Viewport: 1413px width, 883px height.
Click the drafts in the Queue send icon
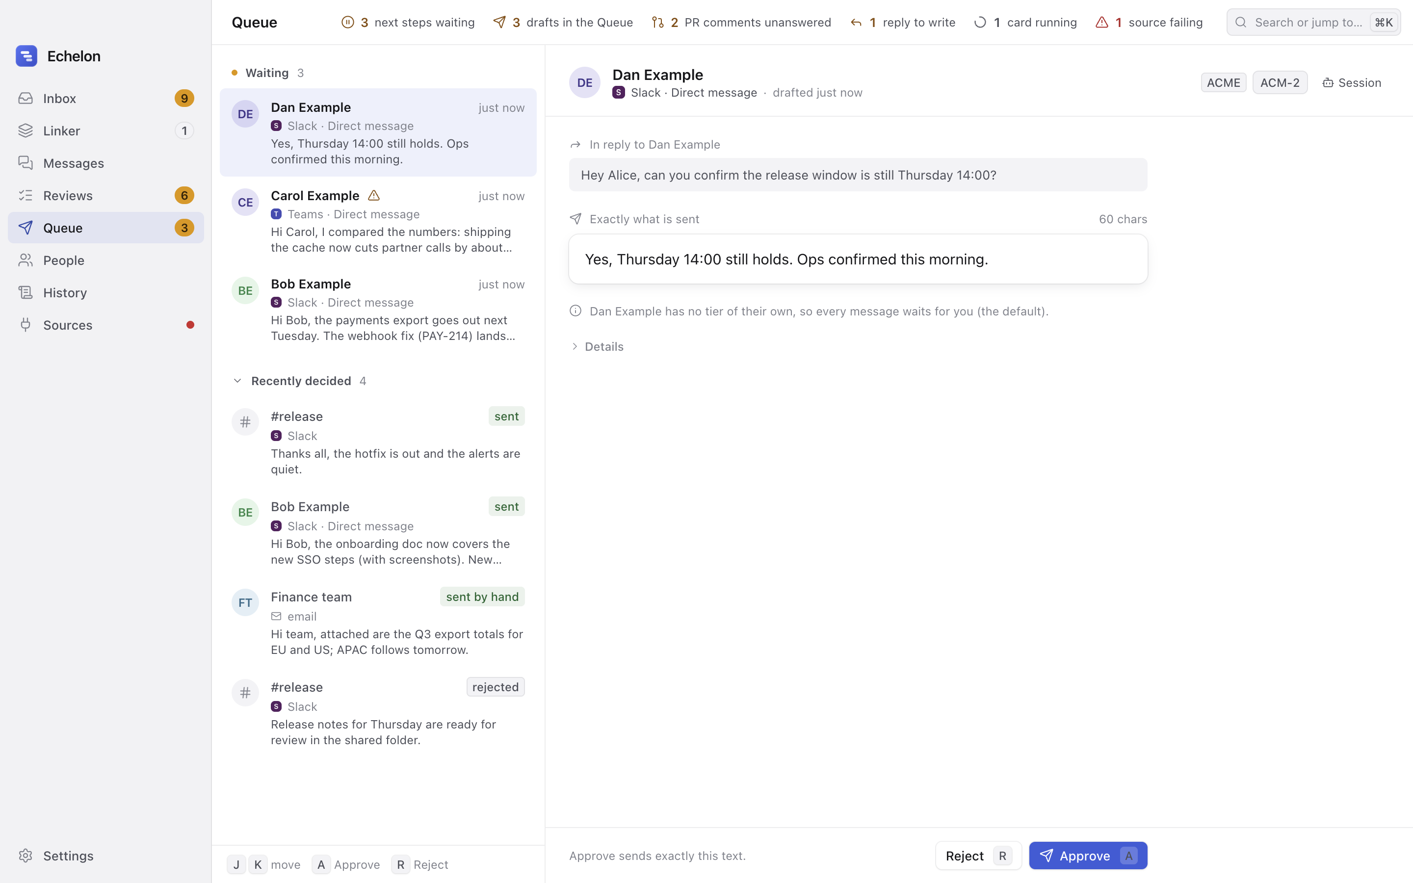(x=499, y=22)
